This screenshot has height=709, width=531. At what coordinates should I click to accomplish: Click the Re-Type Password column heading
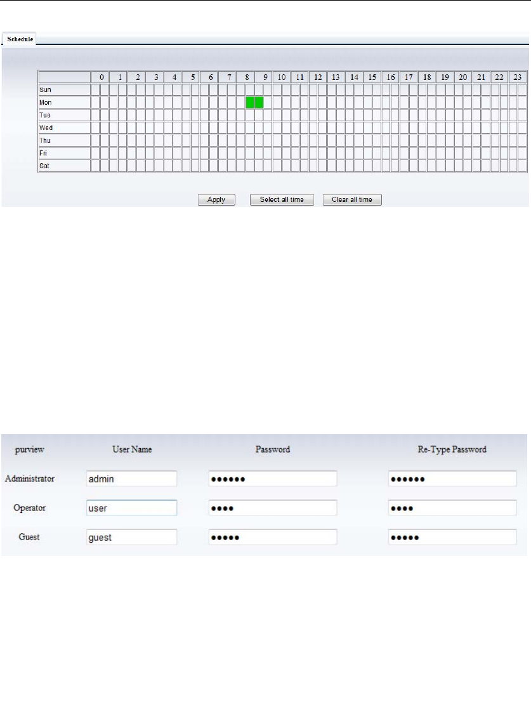(x=452, y=449)
